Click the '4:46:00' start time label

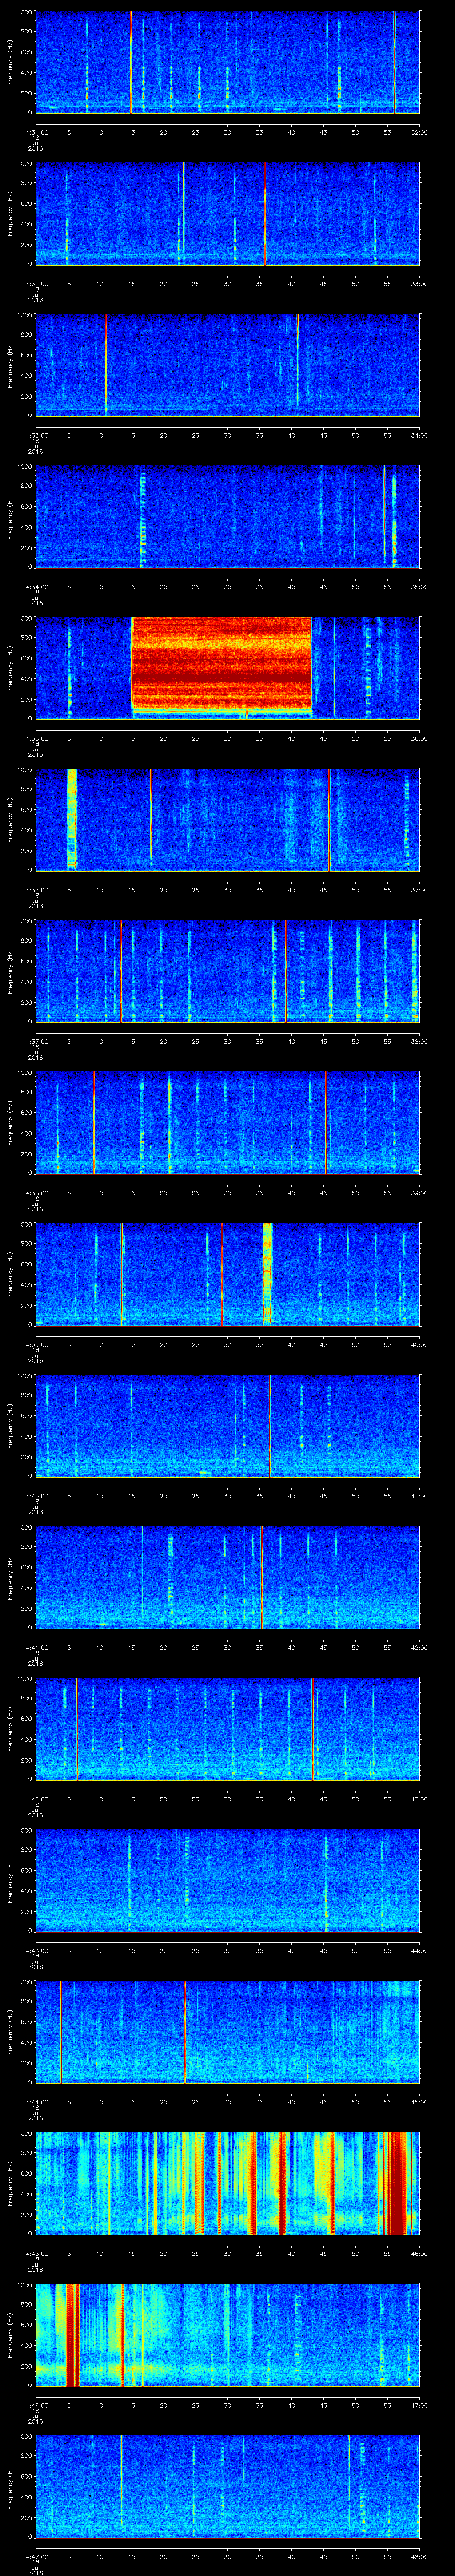(x=36, y=2404)
